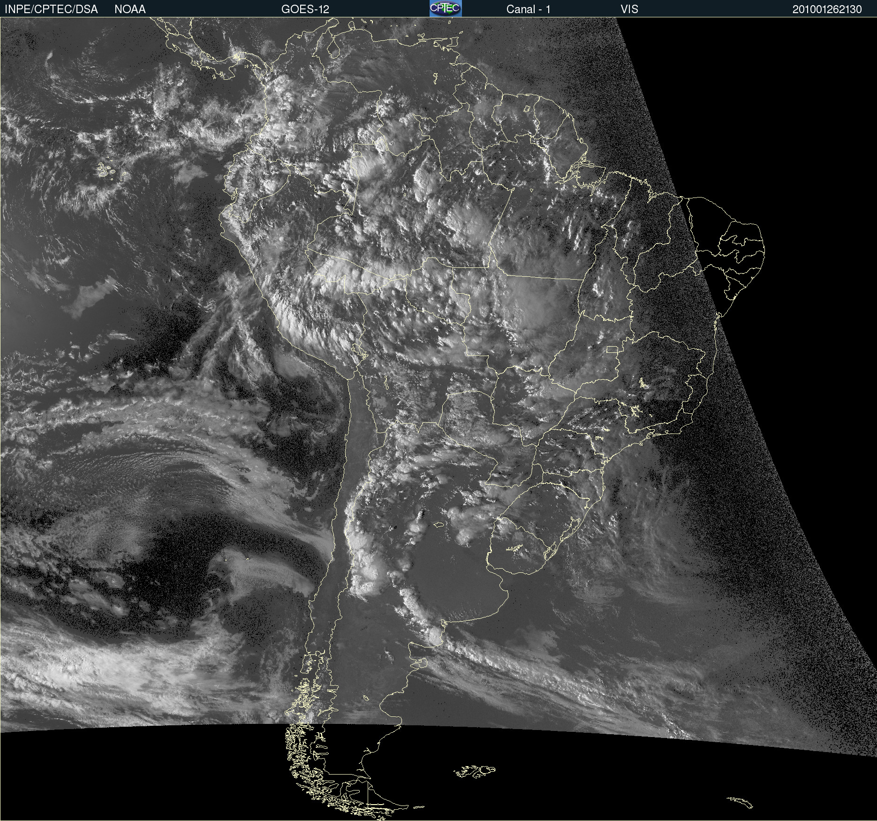Click the VIS band label
This screenshot has width=877, height=821.
(x=629, y=9)
